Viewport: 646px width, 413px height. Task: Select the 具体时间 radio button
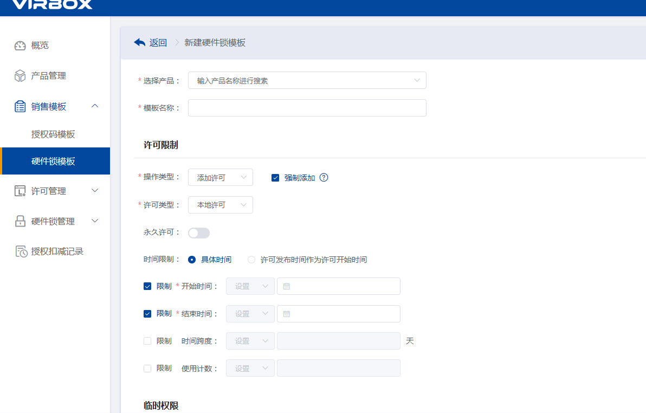[191, 260]
